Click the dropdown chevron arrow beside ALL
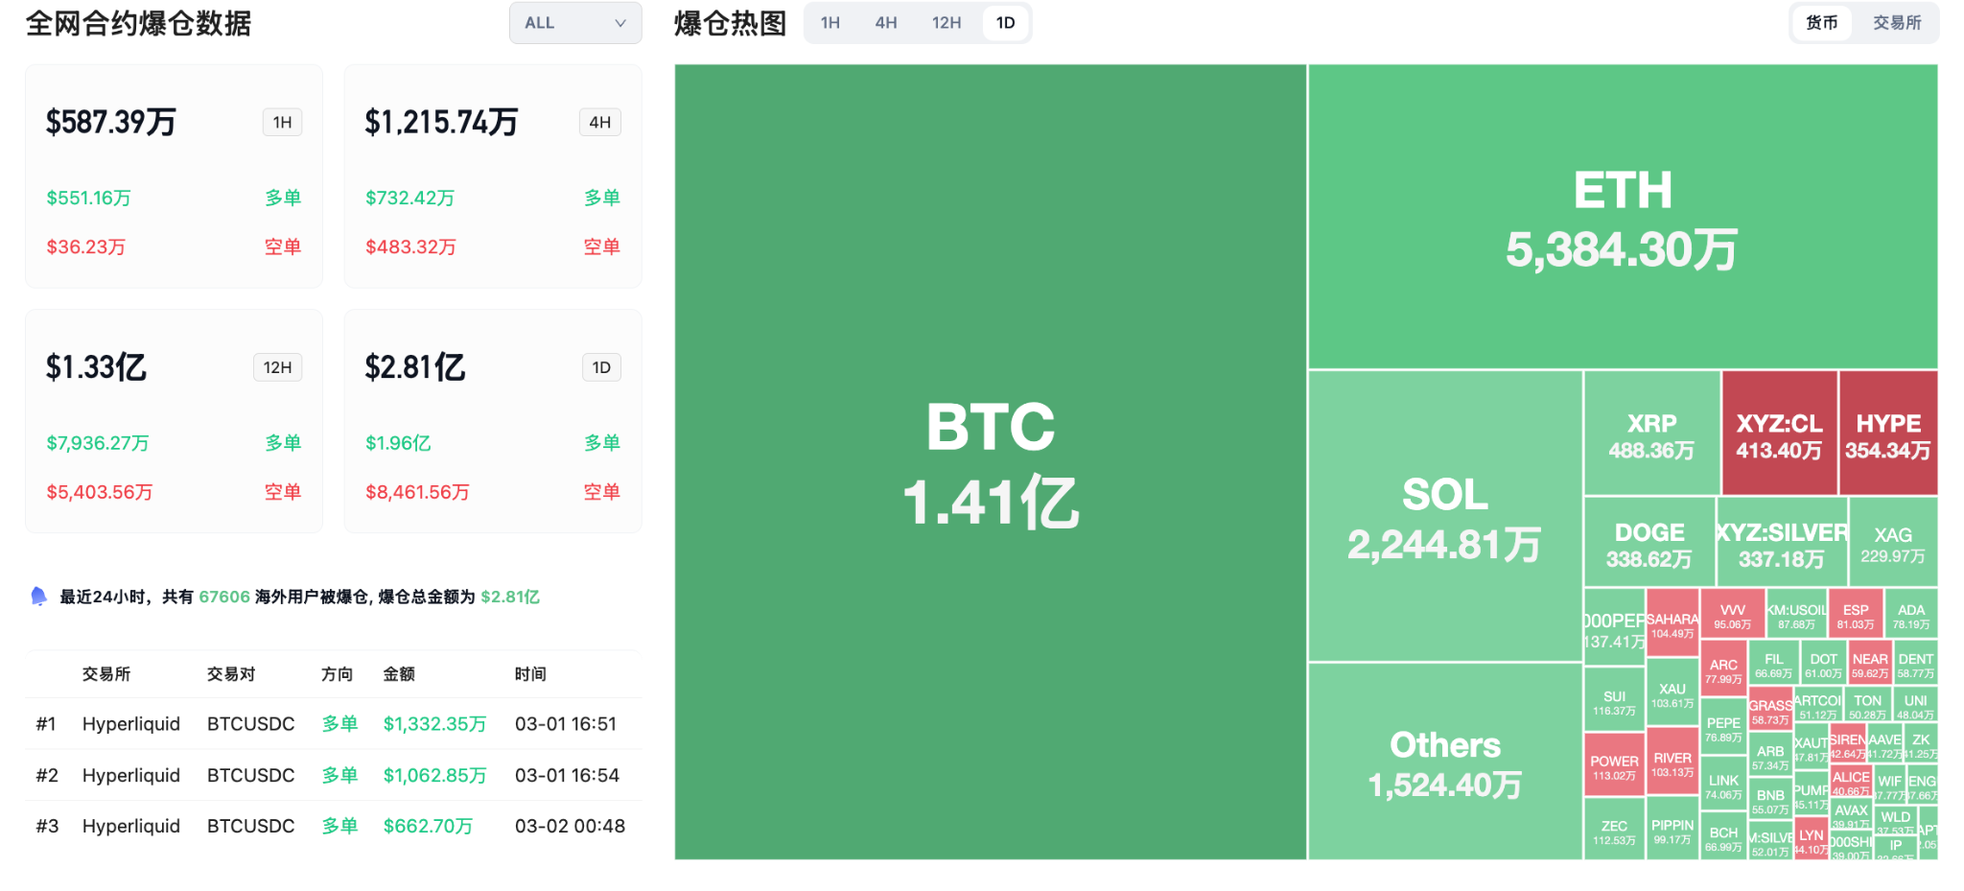1964x891 pixels. (620, 23)
